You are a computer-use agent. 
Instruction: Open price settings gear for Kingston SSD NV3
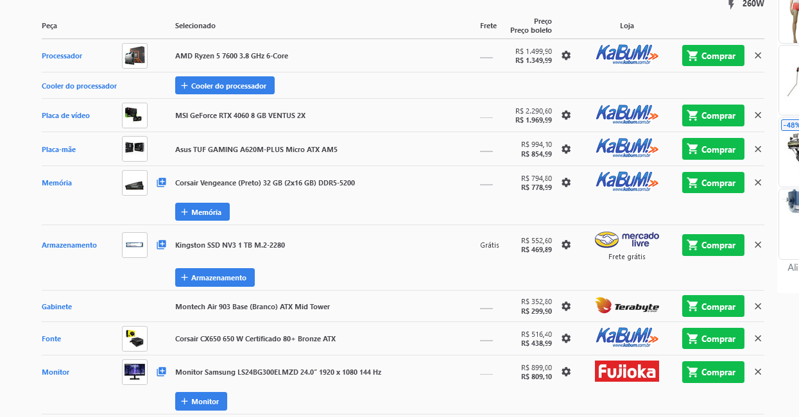pyautogui.click(x=566, y=245)
